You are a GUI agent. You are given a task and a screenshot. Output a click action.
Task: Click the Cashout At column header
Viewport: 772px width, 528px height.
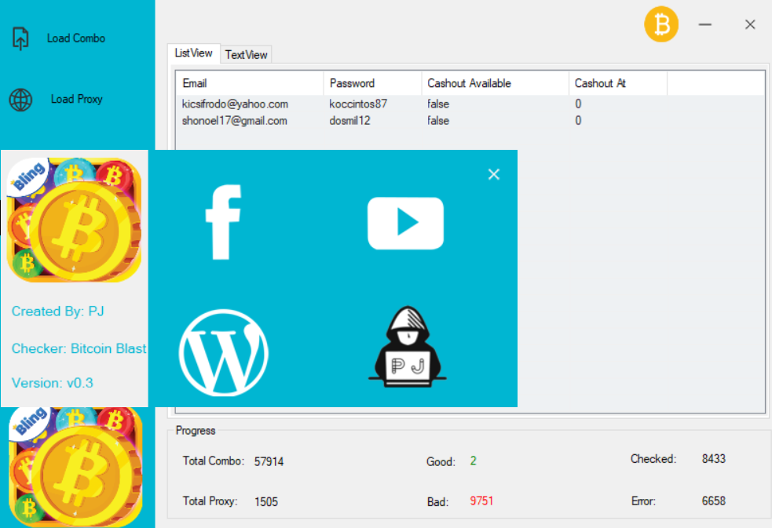[x=618, y=83]
